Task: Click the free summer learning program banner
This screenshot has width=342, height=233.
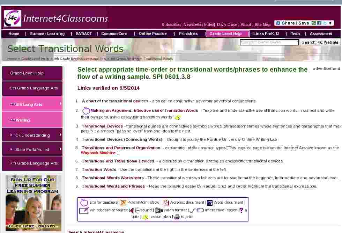Action: click(34, 203)
